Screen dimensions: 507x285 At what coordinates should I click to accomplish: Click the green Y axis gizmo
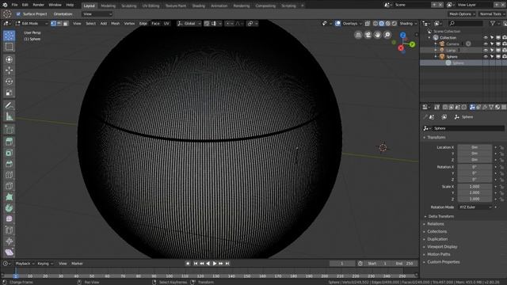click(412, 44)
